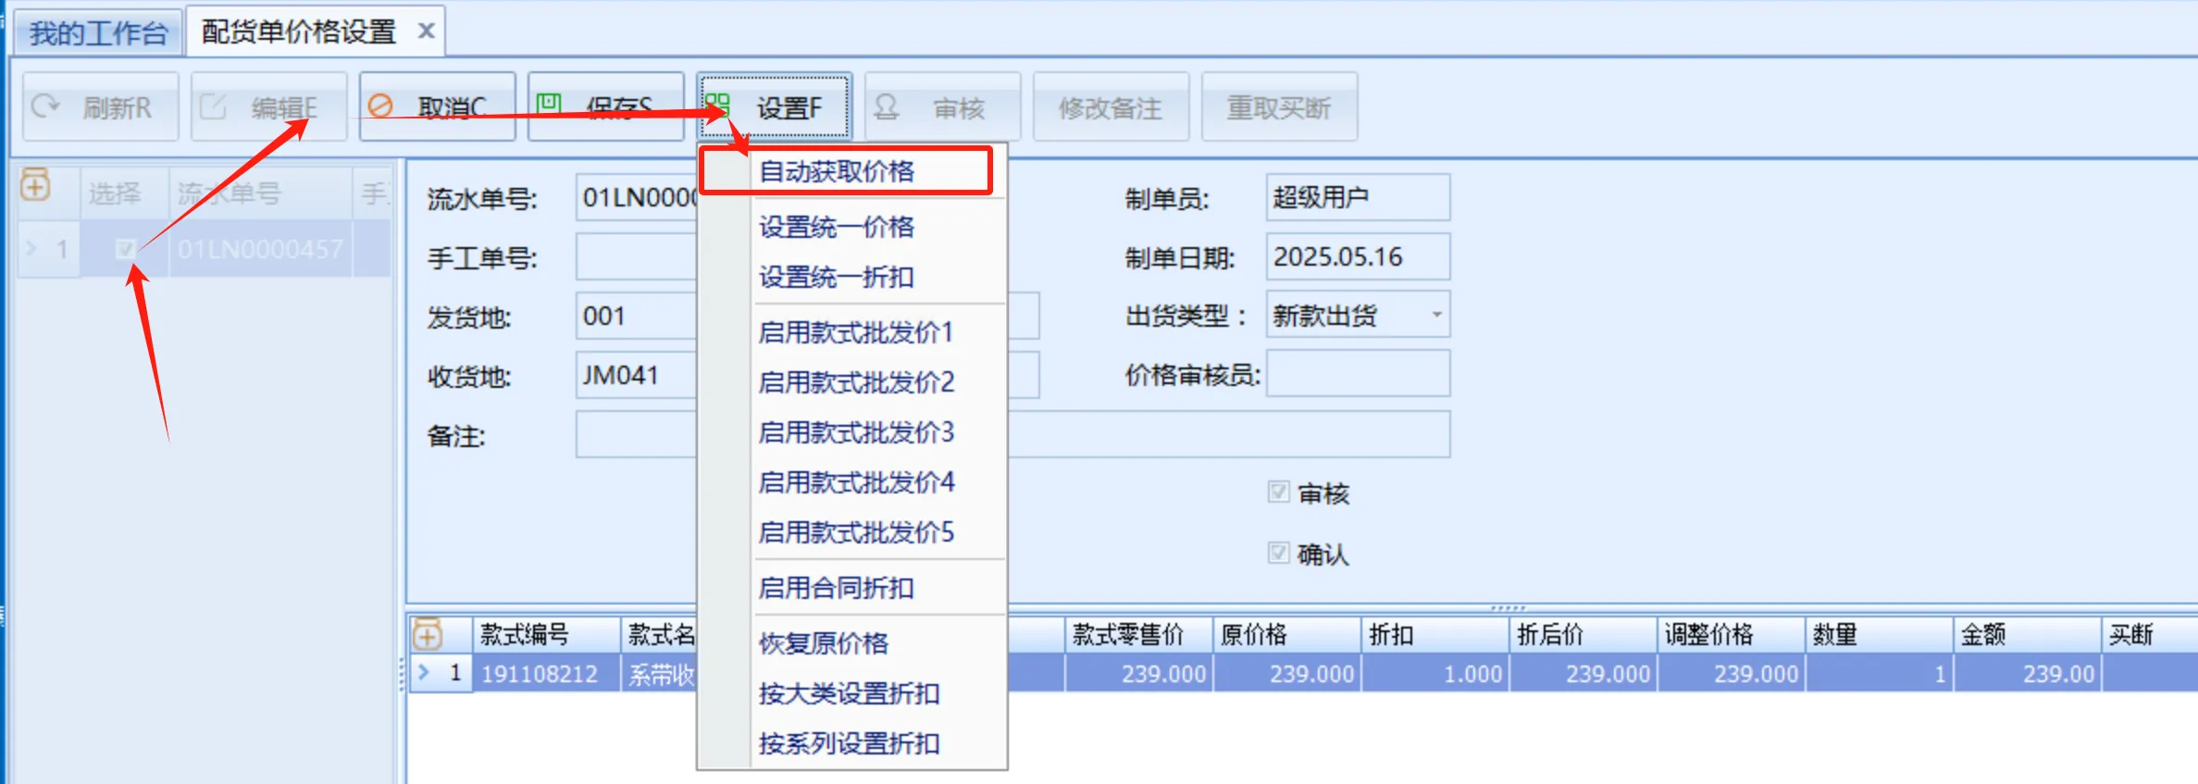This screenshot has width=2198, height=784.
Task: Open the 出货类型 dropdown arrow
Action: click(x=1436, y=316)
